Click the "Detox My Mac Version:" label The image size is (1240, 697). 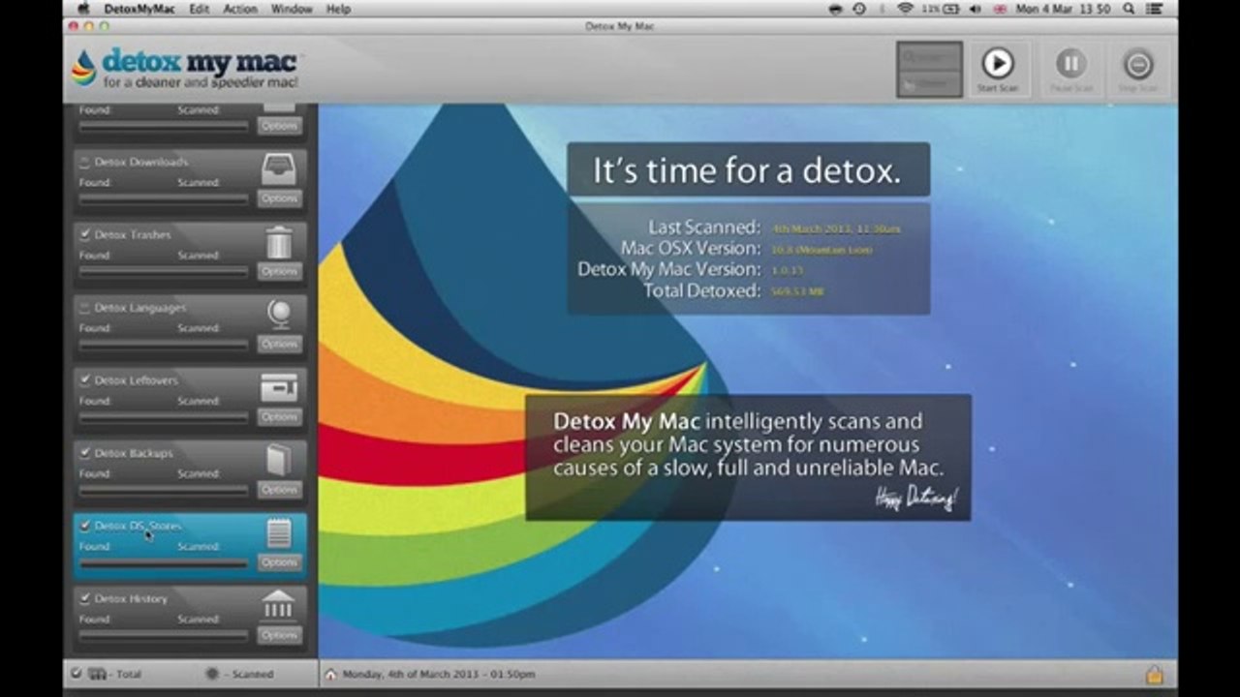pos(669,269)
